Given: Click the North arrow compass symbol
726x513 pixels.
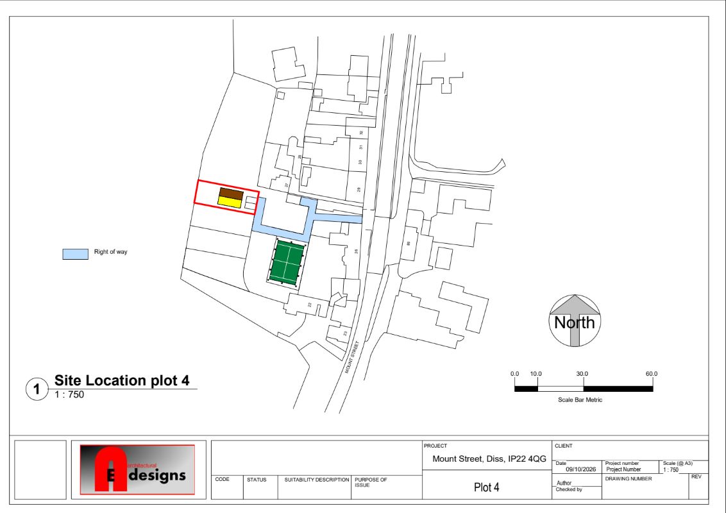Looking at the screenshot, I should pyautogui.click(x=575, y=321).
